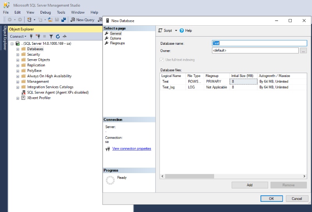312x212 pixels.
Task: Open the Activity Monitor icon
Action: (x=65, y=36)
